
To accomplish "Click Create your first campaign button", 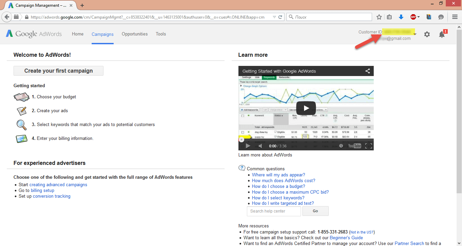I will click(x=59, y=71).
